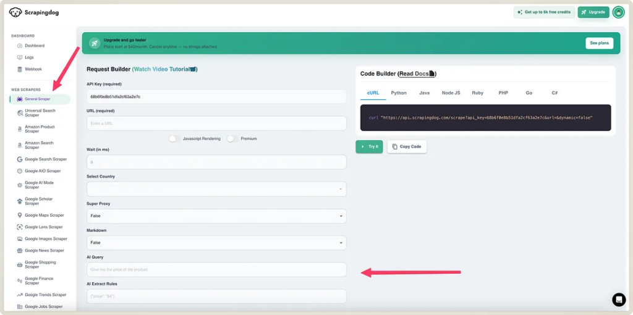This screenshot has width=633, height=315.
Task: Open the Webhook icon in sidebar
Action: 20,69
